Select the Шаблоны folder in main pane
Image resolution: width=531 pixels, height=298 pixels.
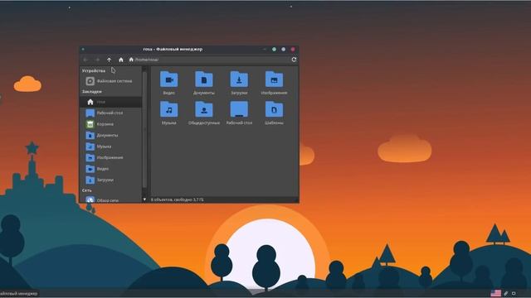[x=274, y=113]
